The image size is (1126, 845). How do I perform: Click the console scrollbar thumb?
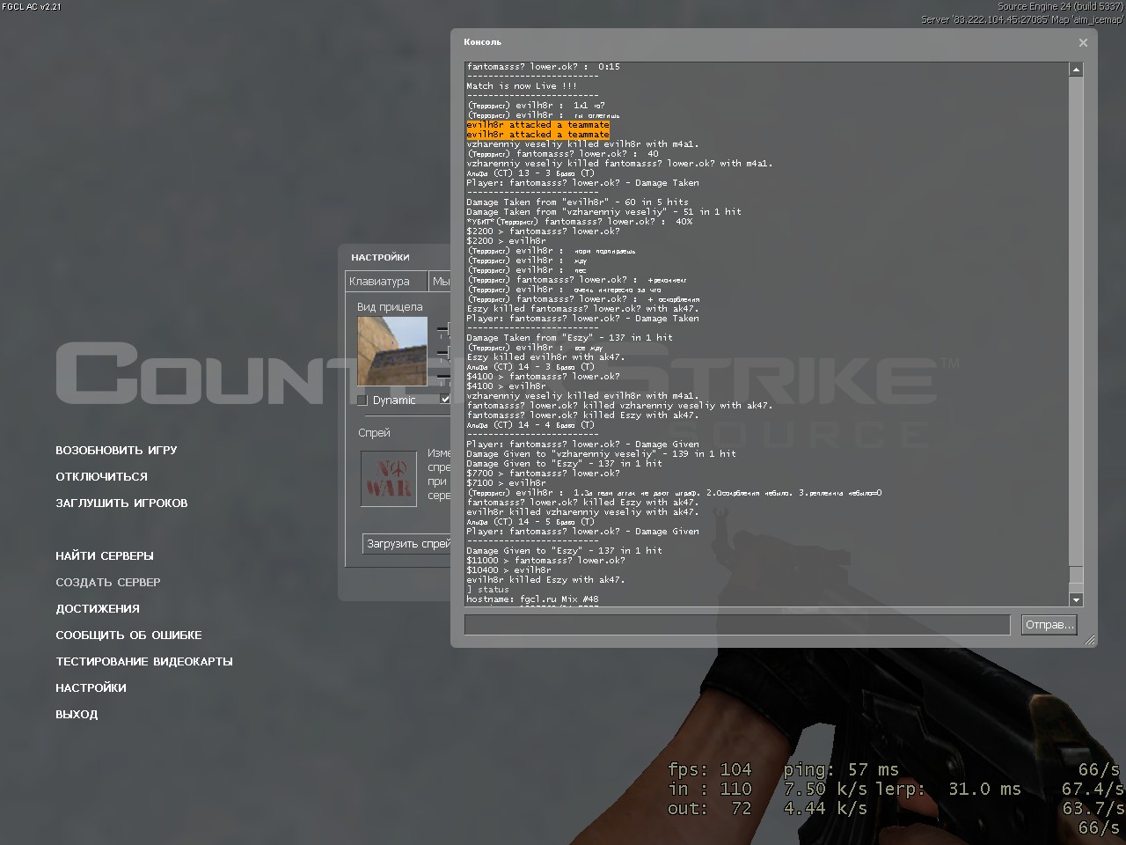(x=1076, y=574)
